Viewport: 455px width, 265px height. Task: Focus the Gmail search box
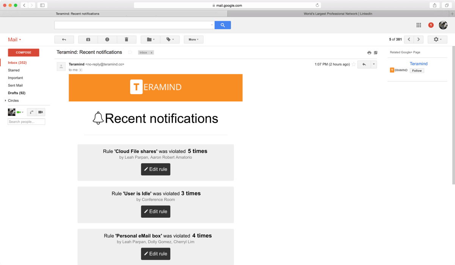[133, 25]
